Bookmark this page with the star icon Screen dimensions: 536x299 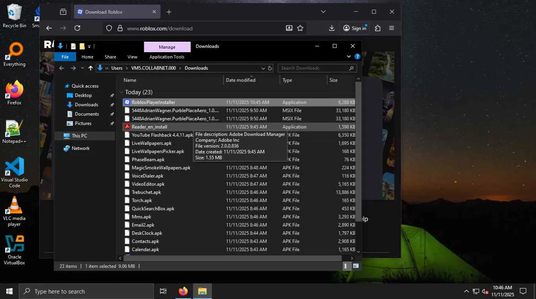300,28
